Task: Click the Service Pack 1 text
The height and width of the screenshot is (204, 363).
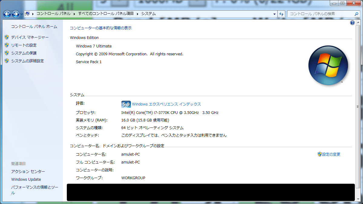Action: [89, 62]
